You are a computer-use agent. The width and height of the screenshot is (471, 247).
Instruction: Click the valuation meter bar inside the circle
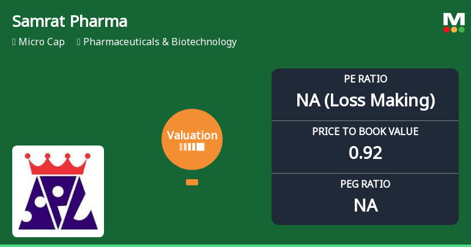(x=192, y=147)
